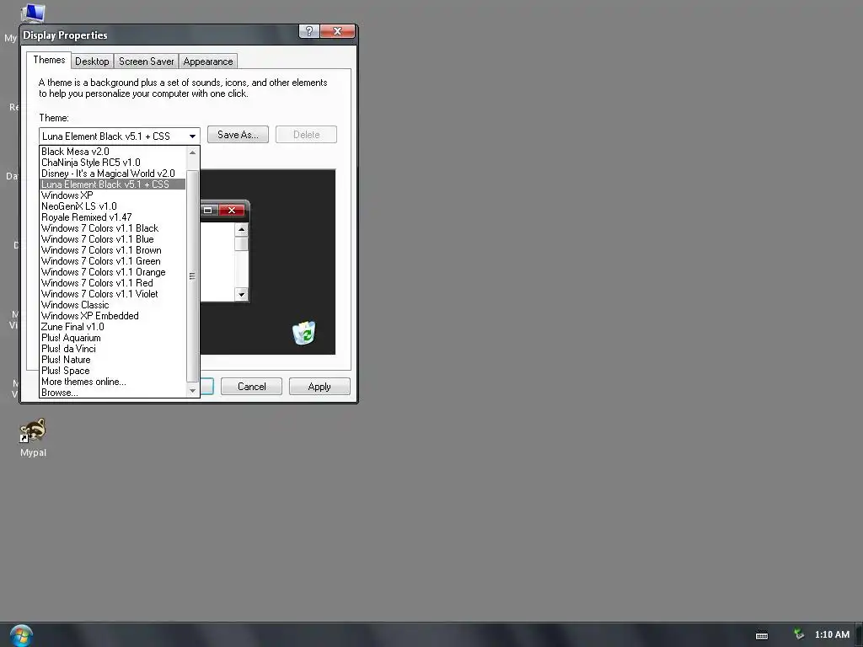
Task: Pick Windows 7 Colors v1.1 Red
Action: 113,283
